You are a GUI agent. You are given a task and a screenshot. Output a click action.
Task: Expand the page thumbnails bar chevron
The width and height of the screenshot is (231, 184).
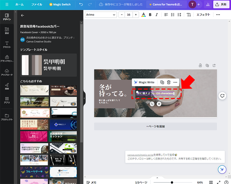[x=157, y=178]
